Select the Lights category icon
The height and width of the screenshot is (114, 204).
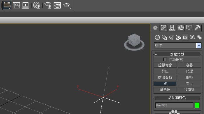[171, 37]
